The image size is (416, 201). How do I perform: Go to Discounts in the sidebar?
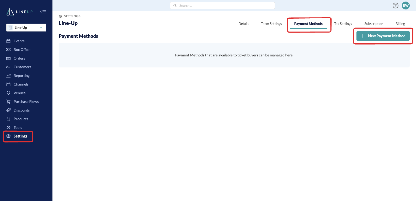click(22, 110)
